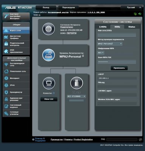Click the operation mode wireless router link
145x151 pixels.
58,12
